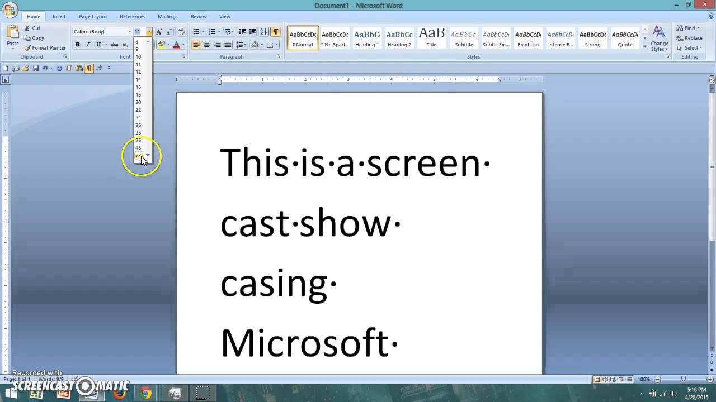Open the Paragraph dialog launcher

click(279, 57)
